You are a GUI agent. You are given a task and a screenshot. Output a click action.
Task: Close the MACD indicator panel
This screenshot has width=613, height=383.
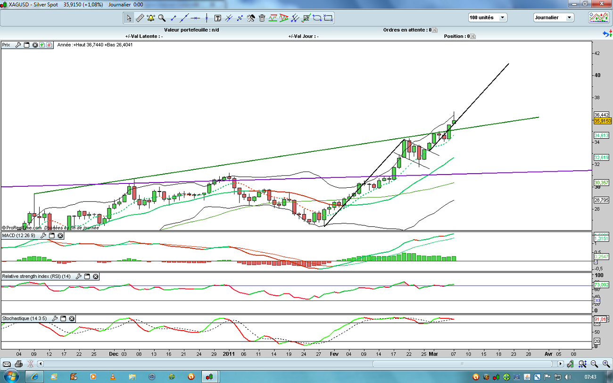click(x=60, y=235)
